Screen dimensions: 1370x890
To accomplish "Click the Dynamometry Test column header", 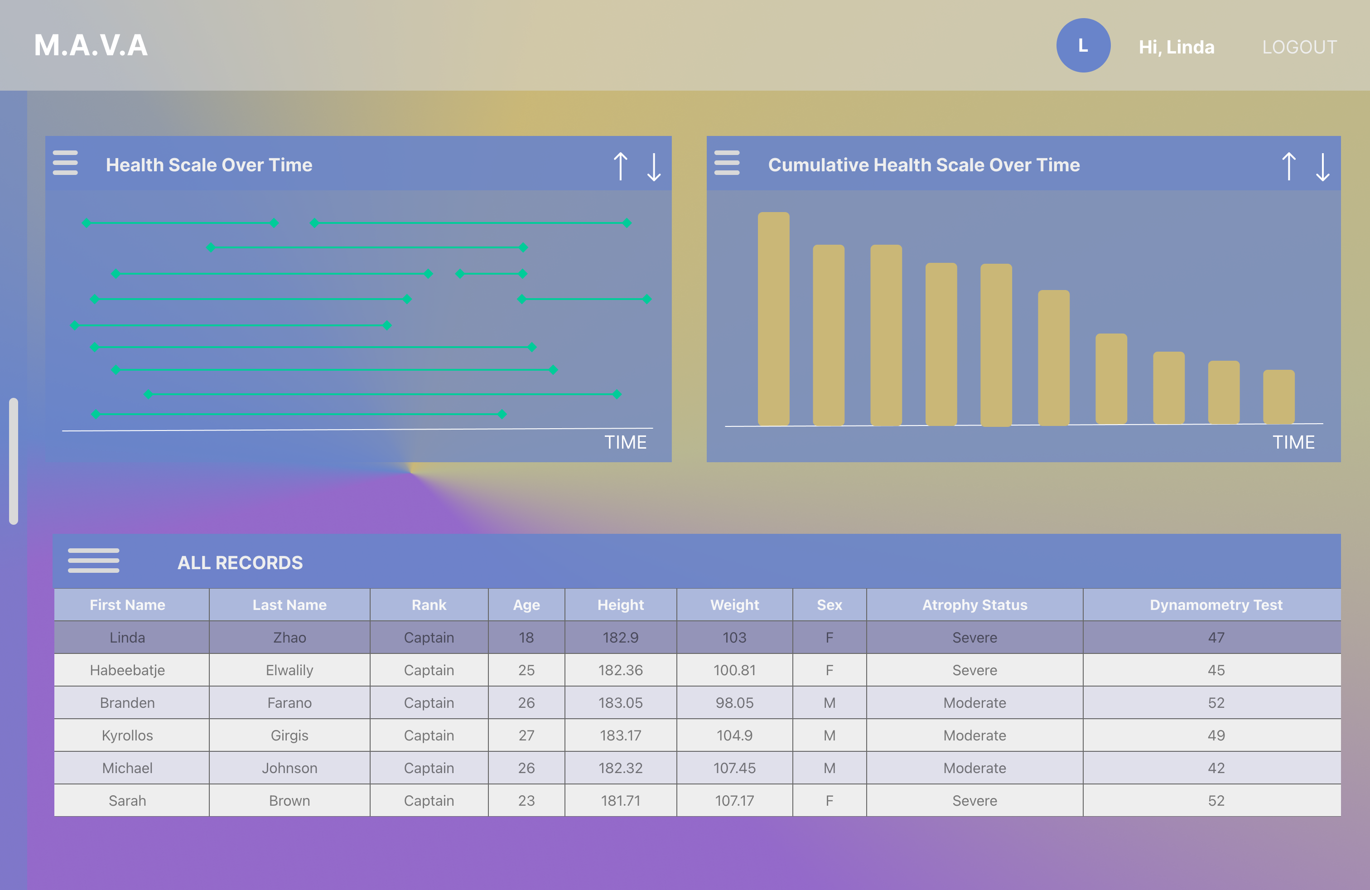I will click(1215, 605).
